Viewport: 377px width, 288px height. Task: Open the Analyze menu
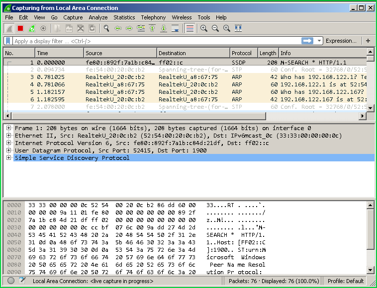[98, 17]
